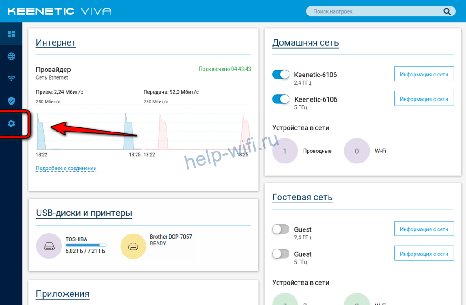Screen dimensions: 466x305
Task: Click the Keenetic Viva logo
Action: pos(60,11)
